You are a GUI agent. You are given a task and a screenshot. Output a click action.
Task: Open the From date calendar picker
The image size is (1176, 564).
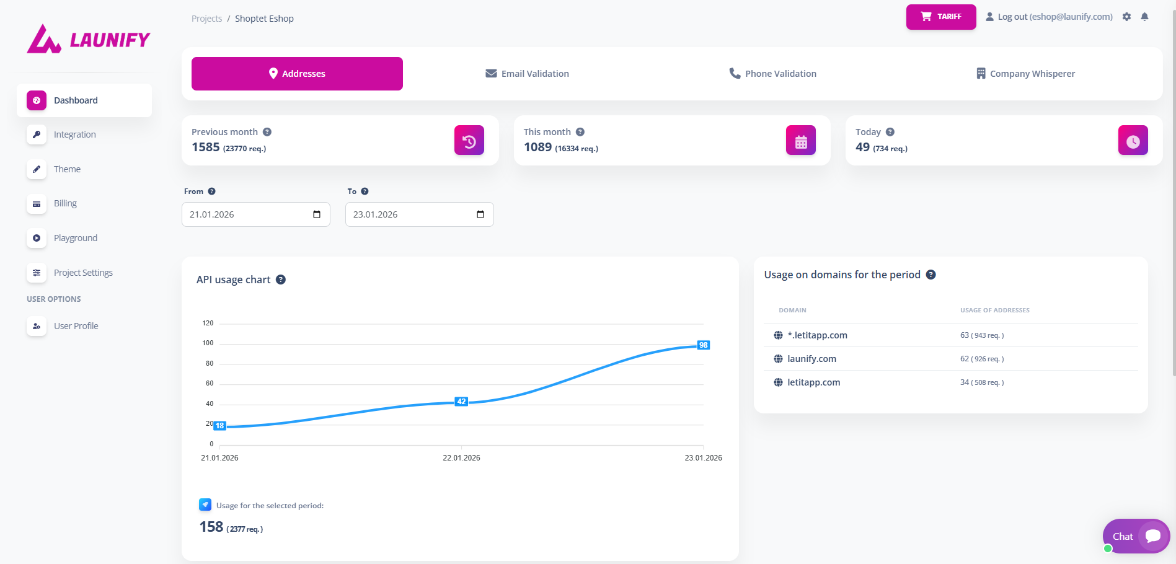click(x=317, y=214)
